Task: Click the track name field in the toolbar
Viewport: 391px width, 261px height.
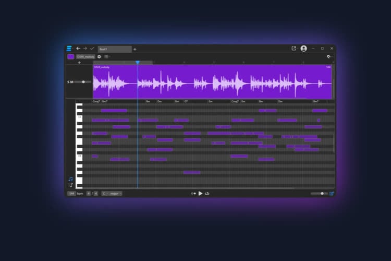Action: tap(85, 57)
